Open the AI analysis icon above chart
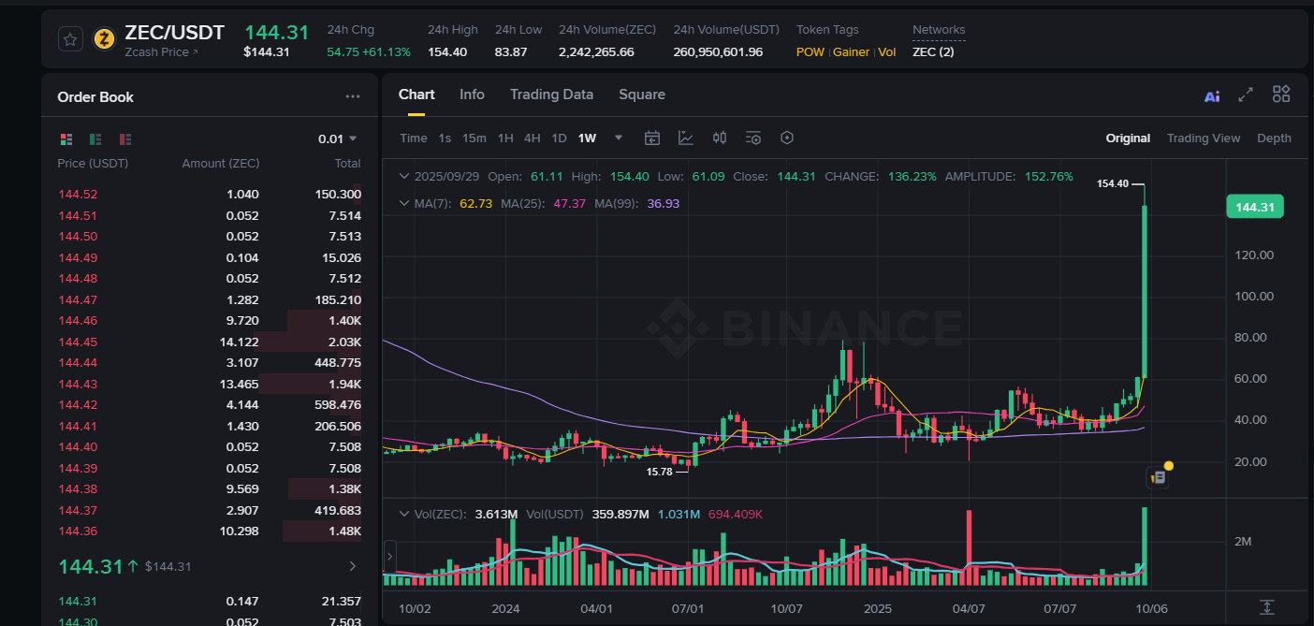This screenshot has height=626, width=1314. [x=1212, y=95]
